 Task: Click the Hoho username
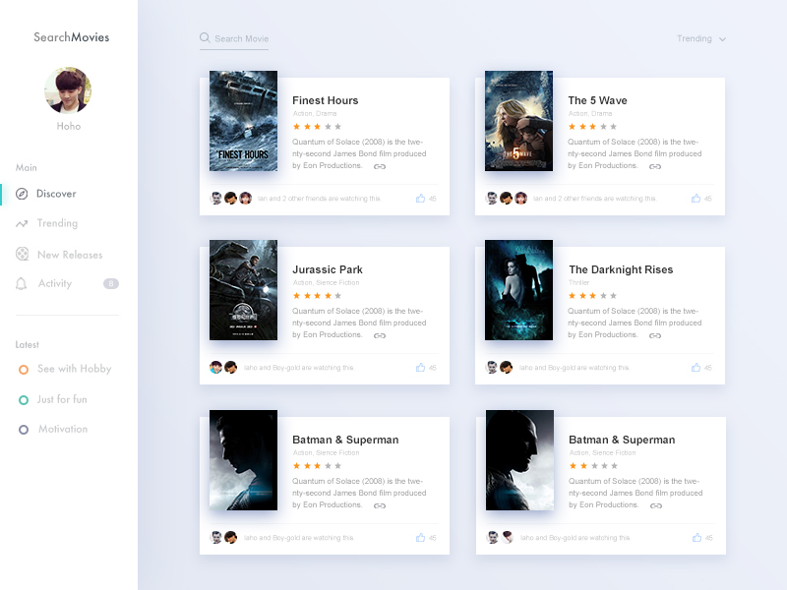68,126
